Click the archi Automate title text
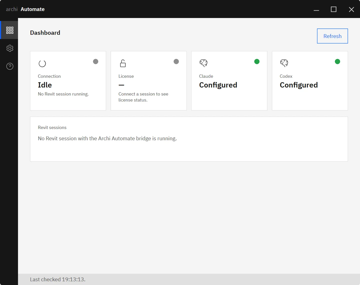 (x=25, y=9)
